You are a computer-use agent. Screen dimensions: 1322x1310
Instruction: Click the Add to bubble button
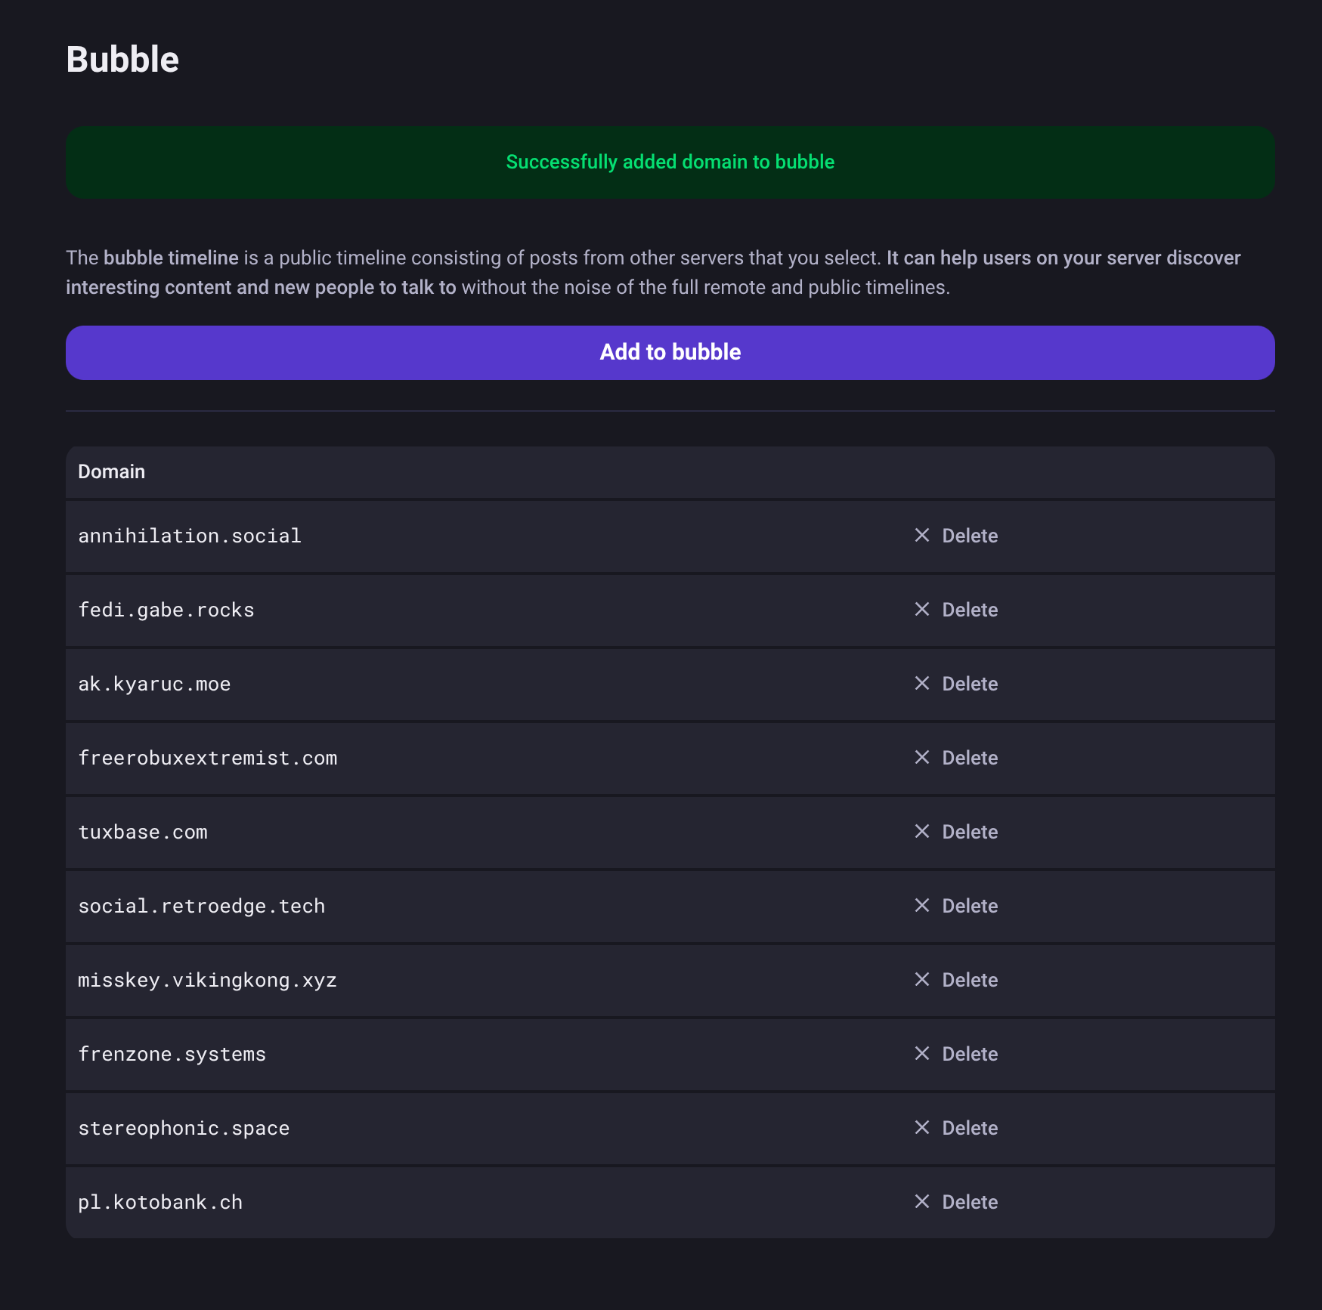(670, 353)
